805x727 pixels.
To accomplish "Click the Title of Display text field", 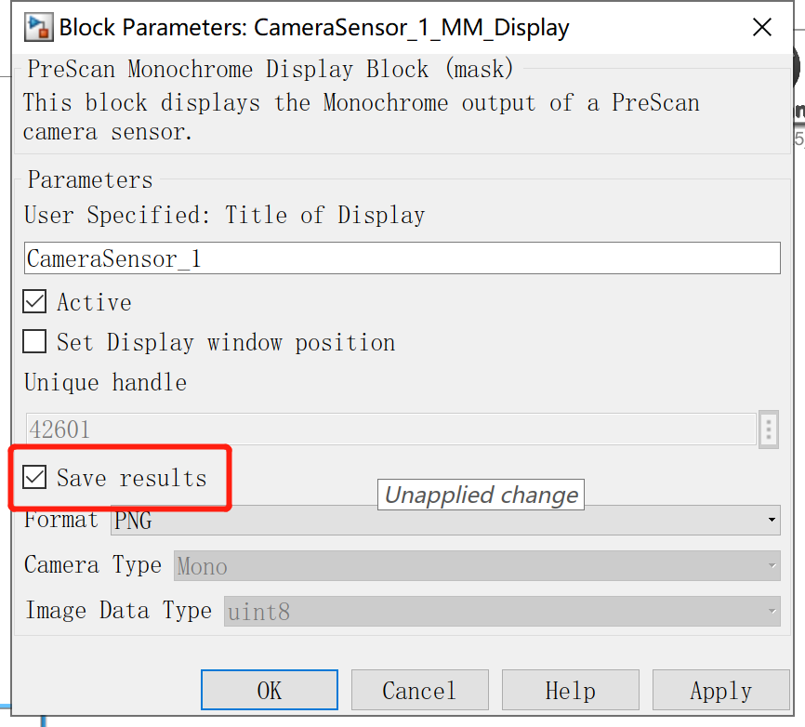I will pos(402,258).
